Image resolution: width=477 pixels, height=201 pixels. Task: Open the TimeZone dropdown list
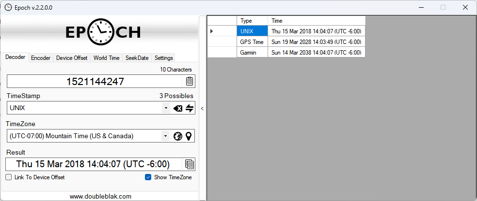click(x=166, y=136)
